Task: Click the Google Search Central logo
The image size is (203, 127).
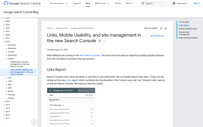Action: (x=22, y=3)
